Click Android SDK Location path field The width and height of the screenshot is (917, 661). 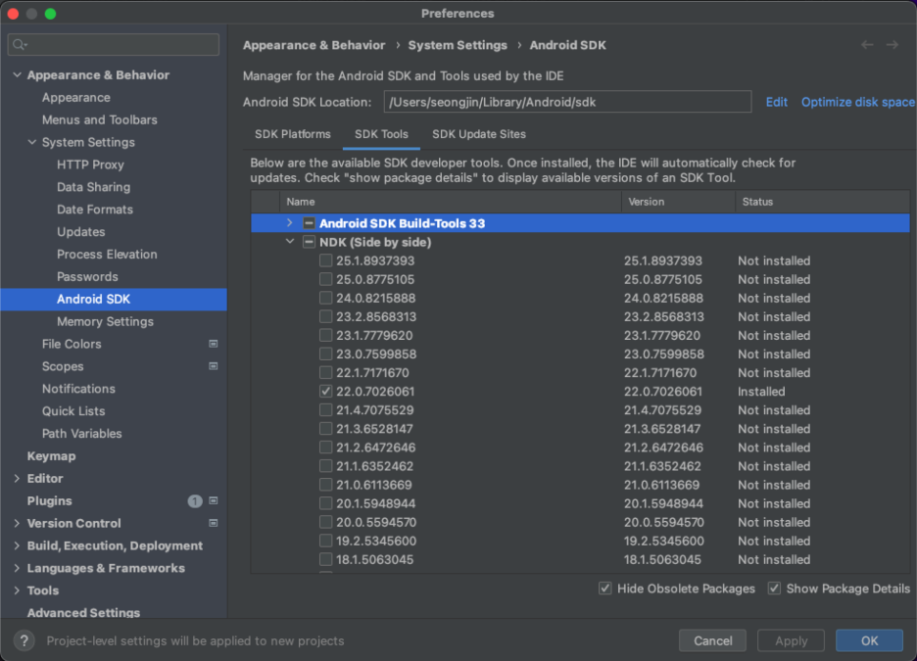pos(567,102)
